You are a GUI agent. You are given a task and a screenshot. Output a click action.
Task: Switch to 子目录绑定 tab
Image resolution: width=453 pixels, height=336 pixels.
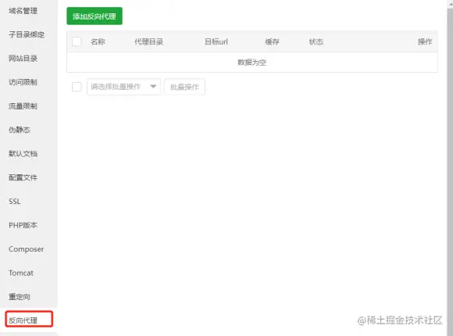[27, 34]
